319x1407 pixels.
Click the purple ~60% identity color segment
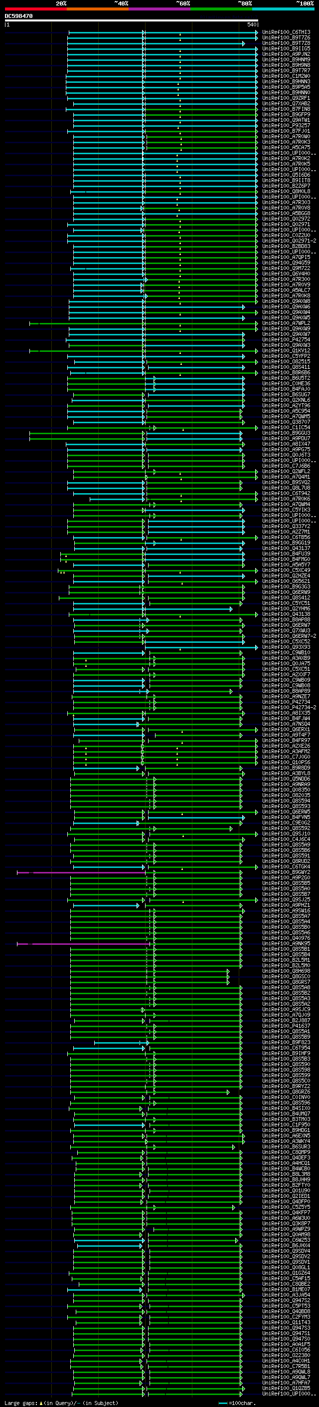160,9
